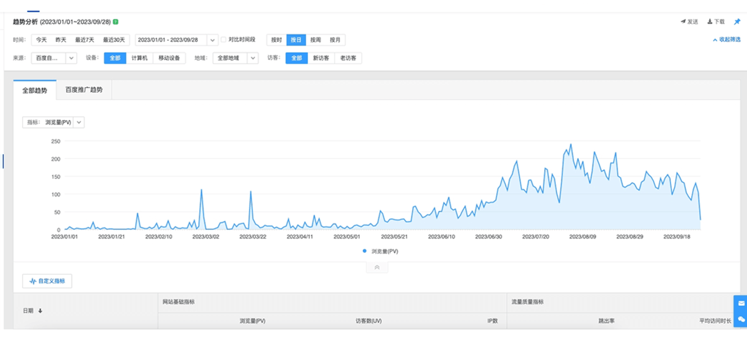Select the 全部趋势 tab
The width and height of the screenshot is (747, 340).
(35, 90)
